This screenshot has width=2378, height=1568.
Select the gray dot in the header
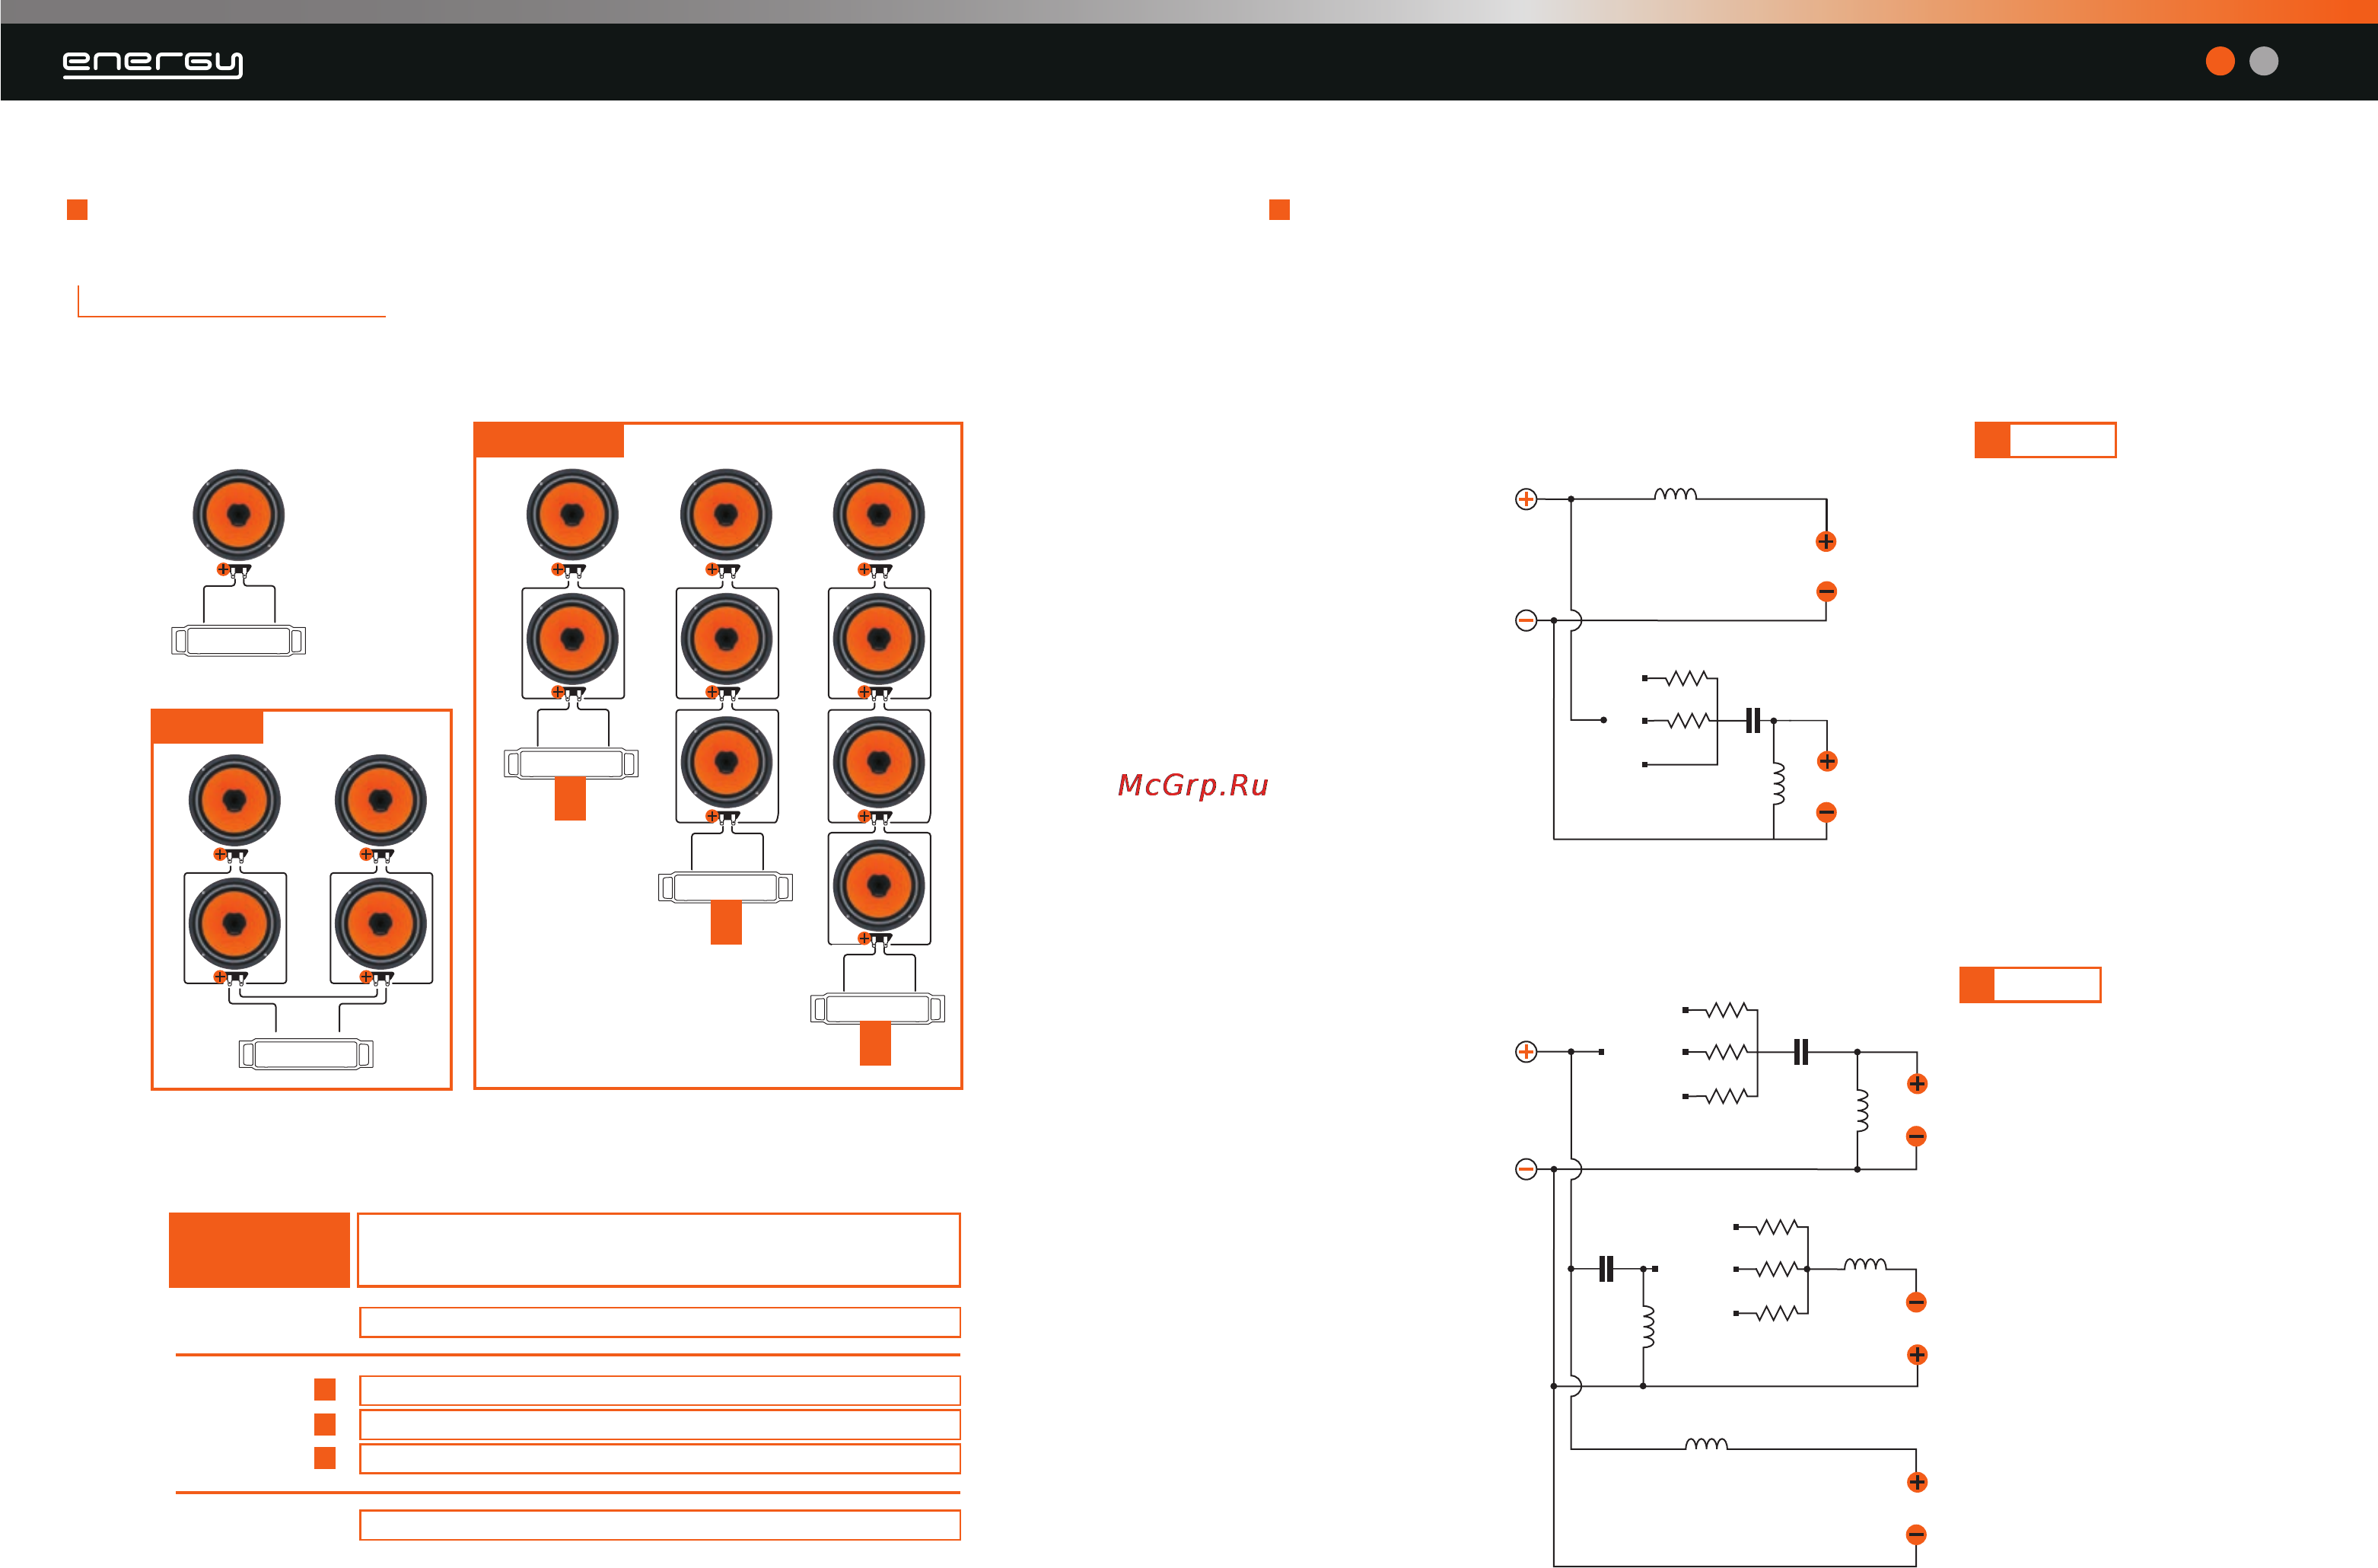2264,61
